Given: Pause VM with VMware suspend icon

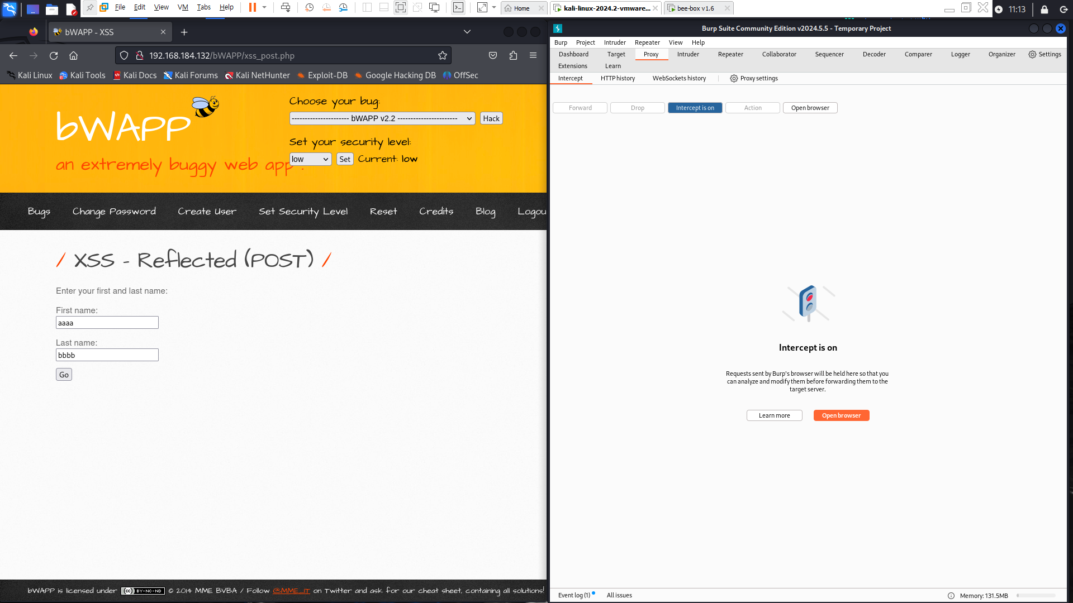Looking at the screenshot, I should click(x=252, y=7).
